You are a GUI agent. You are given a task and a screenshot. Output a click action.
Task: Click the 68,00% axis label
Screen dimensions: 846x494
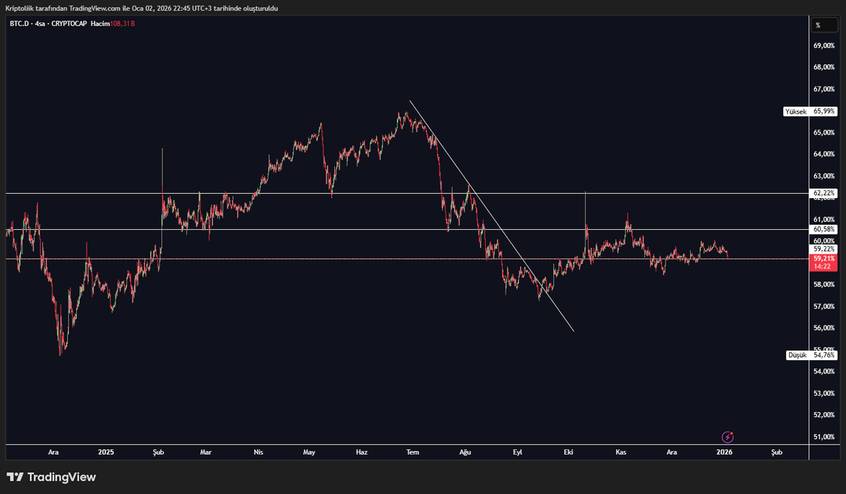tap(824, 68)
